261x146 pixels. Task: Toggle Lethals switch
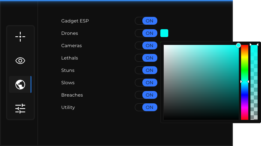point(146,58)
